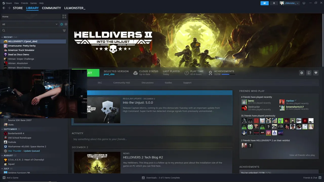Click Umamusume: Pretty Derby game icon
Image resolution: width=324 pixels, height=182 pixels.
tap(6, 46)
